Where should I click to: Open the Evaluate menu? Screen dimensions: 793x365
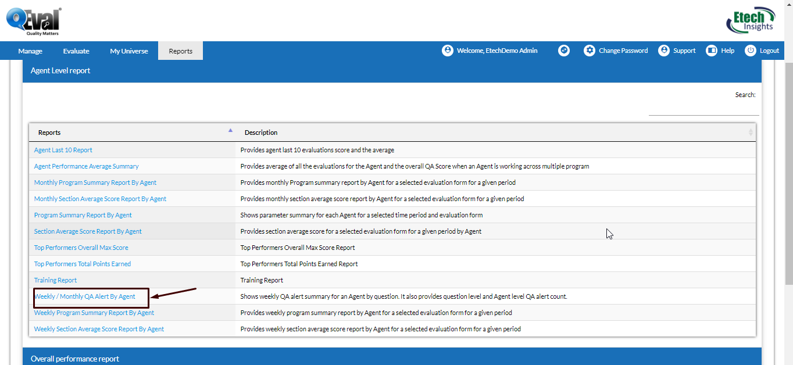point(76,51)
